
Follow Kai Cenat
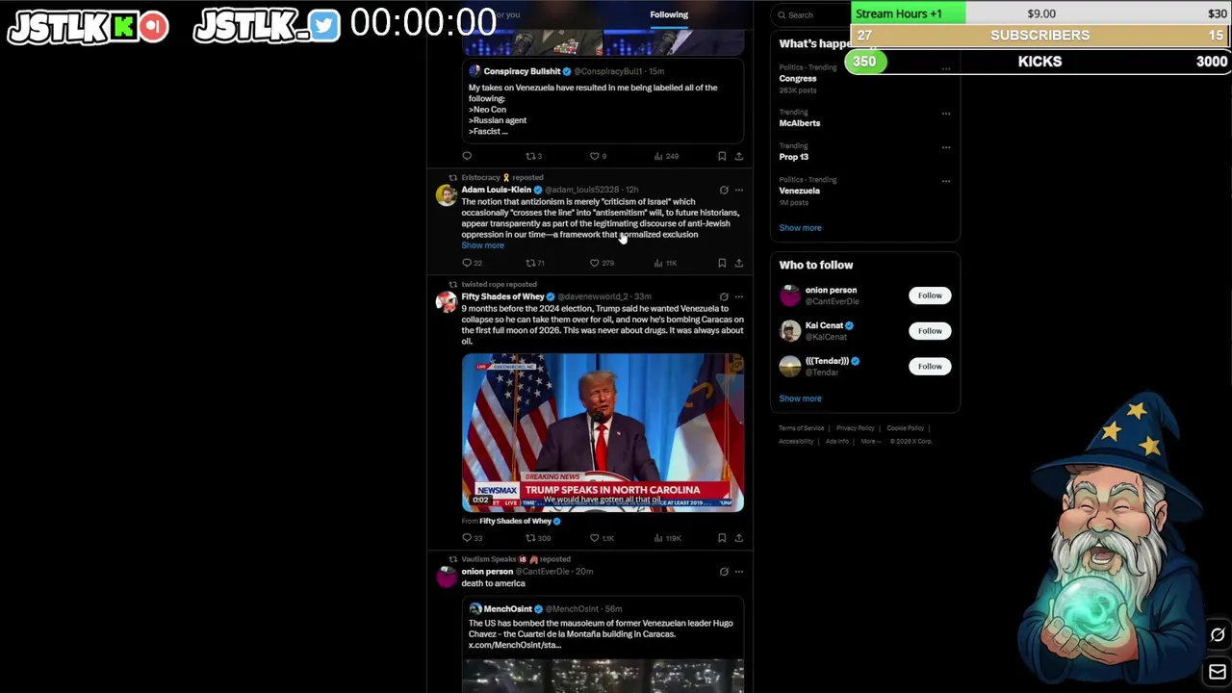pos(930,331)
